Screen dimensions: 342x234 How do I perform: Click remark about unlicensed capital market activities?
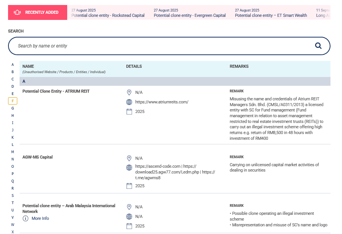[274, 168]
